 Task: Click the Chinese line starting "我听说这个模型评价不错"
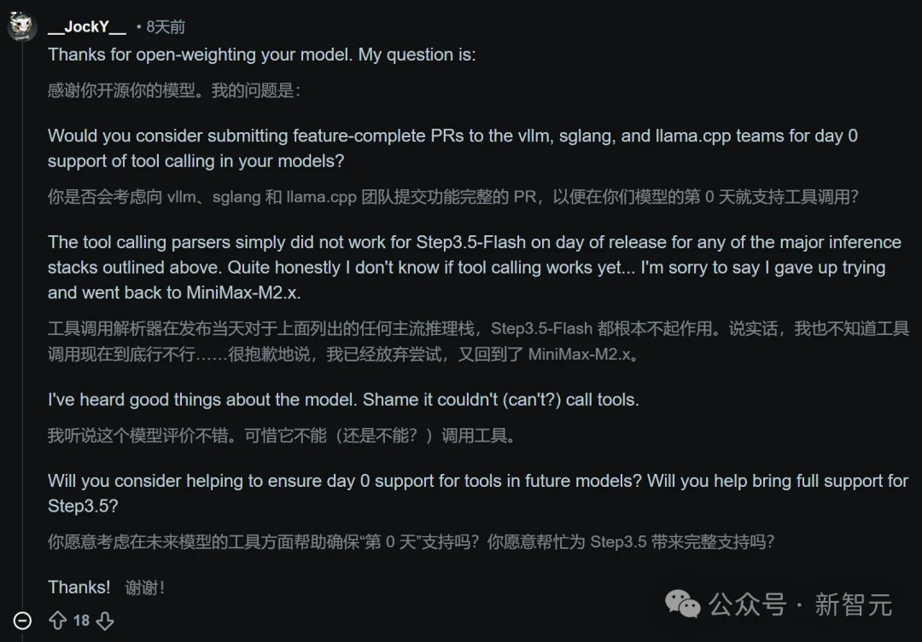click(x=282, y=436)
